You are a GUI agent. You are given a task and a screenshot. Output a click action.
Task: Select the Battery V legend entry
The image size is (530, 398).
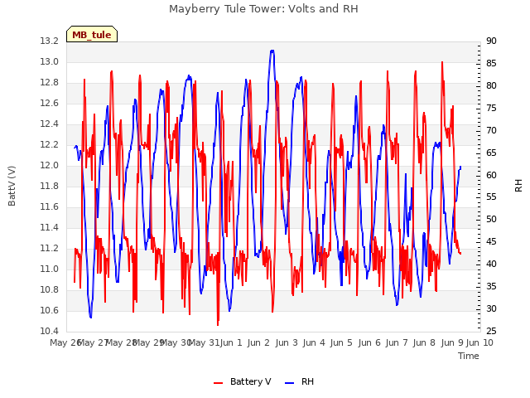pyautogui.click(x=243, y=381)
